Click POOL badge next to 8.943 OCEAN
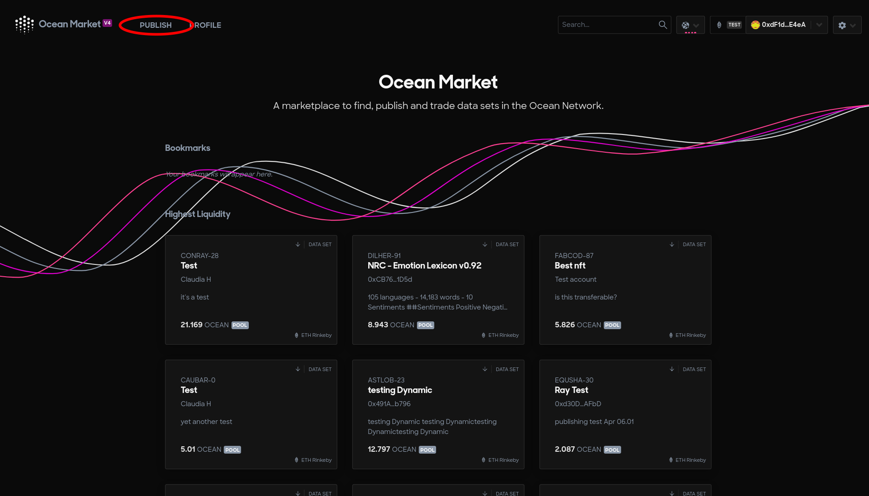Screen dimensions: 869x496 click(x=426, y=325)
